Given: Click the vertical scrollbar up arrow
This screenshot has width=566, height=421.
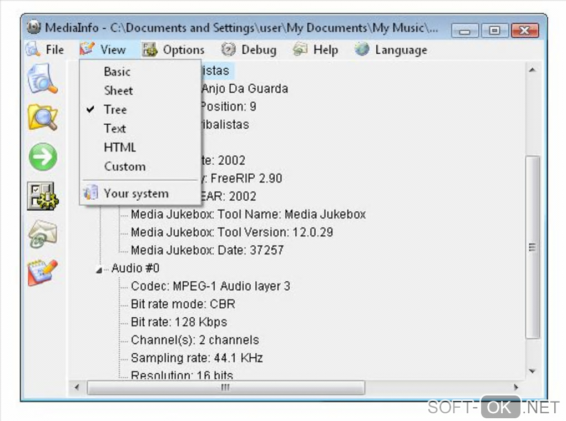Looking at the screenshot, I should coord(533,70).
